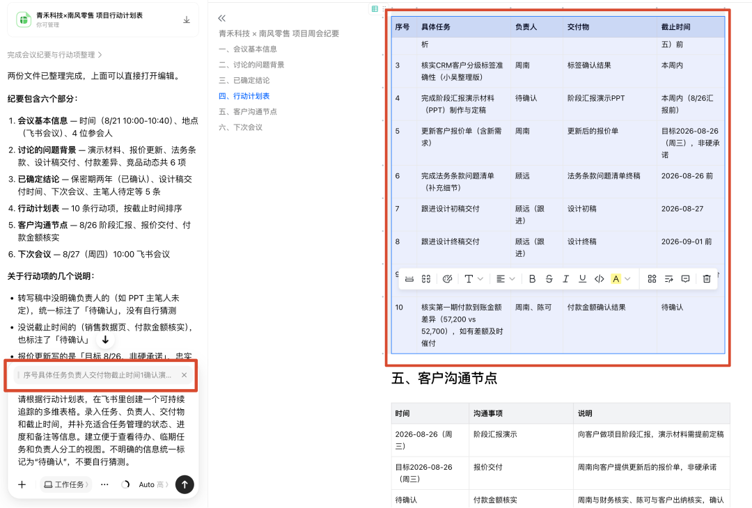This screenshot has width=752, height=508.
Task: Open 完成会议纪要与行动项整理 breadcrumb
Action: click(55, 55)
